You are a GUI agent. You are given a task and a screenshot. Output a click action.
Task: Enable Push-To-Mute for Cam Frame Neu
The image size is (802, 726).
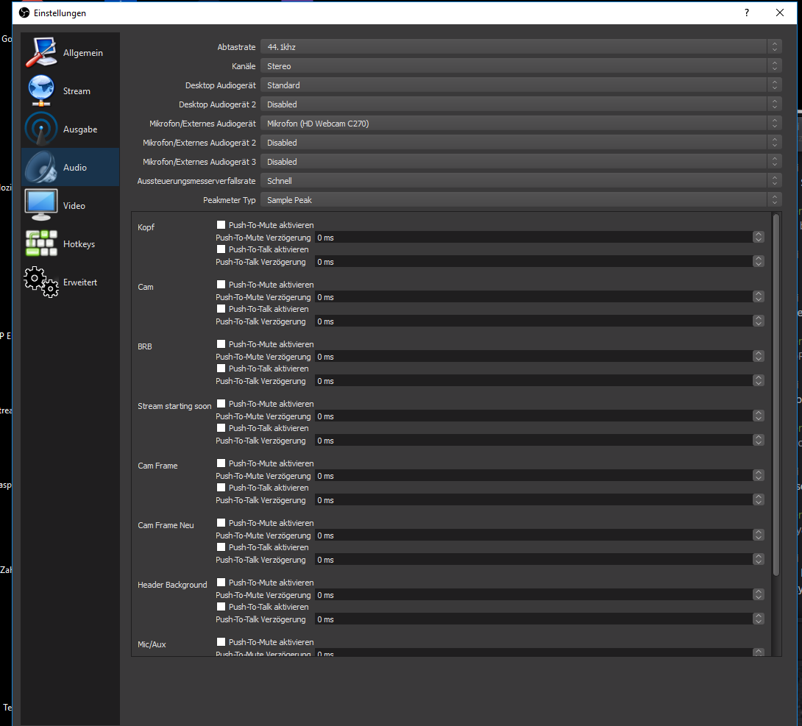pos(221,522)
